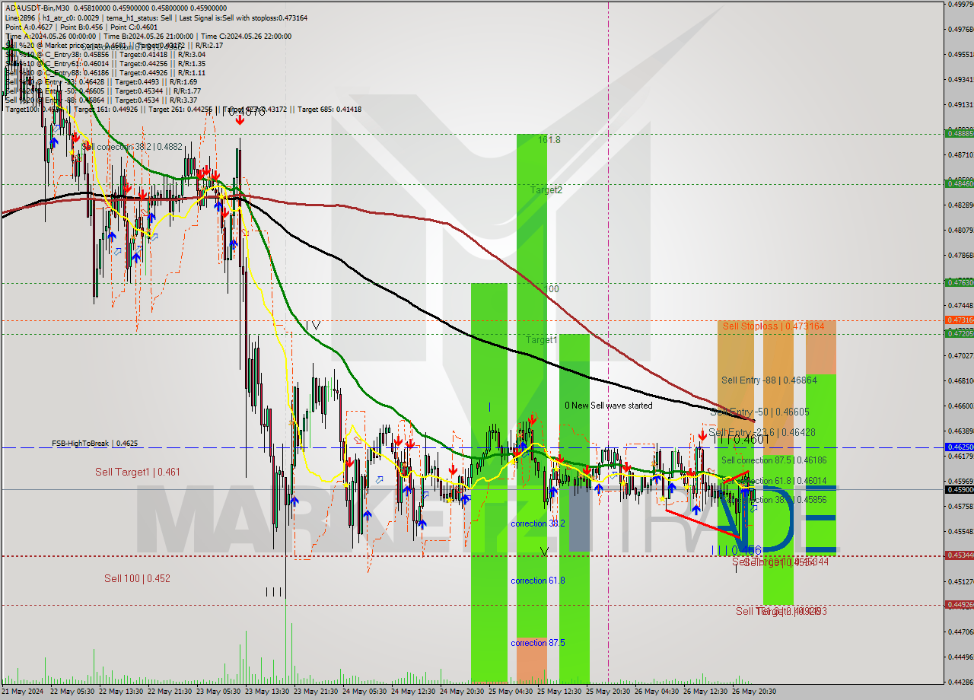
Task: Click the 'Target 685: 0.41418' header text
Action: [329, 110]
